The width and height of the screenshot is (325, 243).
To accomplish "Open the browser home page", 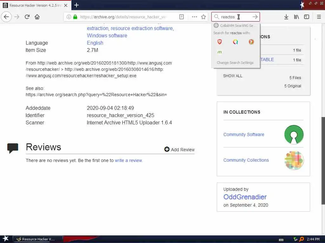I will point(37,17).
